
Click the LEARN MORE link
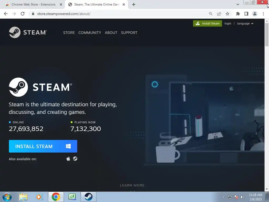pos(132,185)
